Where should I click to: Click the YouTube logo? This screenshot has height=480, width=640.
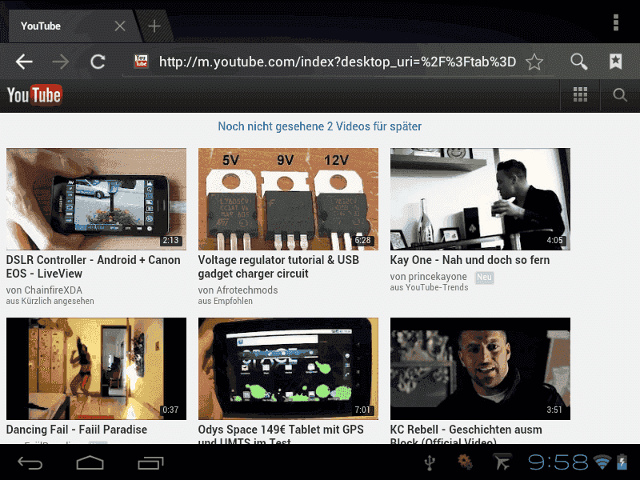tap(34, 95)
